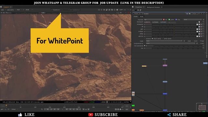208x117 pixels.
Task: Open the mask channel dropdown
Action: [x=164, y=41]
